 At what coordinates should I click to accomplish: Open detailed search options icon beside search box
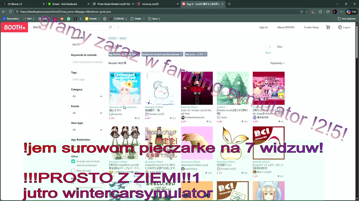coord(118,27)
